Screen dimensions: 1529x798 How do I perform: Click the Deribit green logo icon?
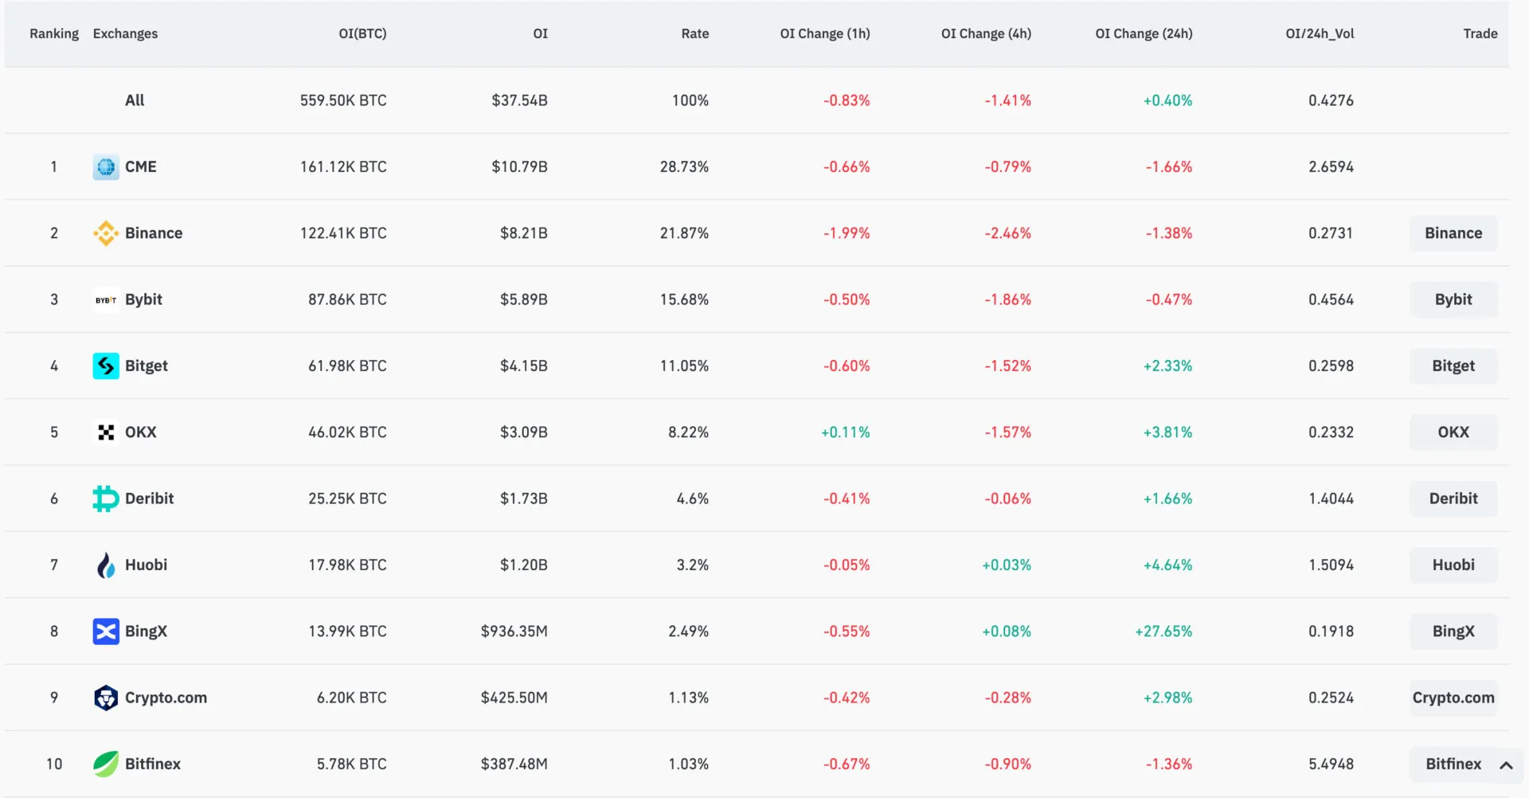click(106, 499)
